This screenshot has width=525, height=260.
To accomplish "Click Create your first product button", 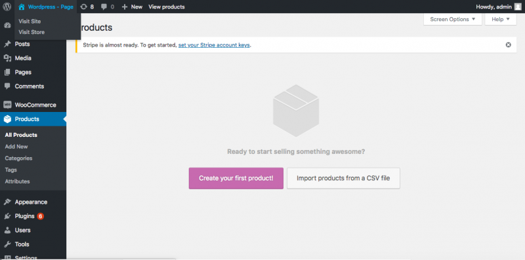I will 236,178.
